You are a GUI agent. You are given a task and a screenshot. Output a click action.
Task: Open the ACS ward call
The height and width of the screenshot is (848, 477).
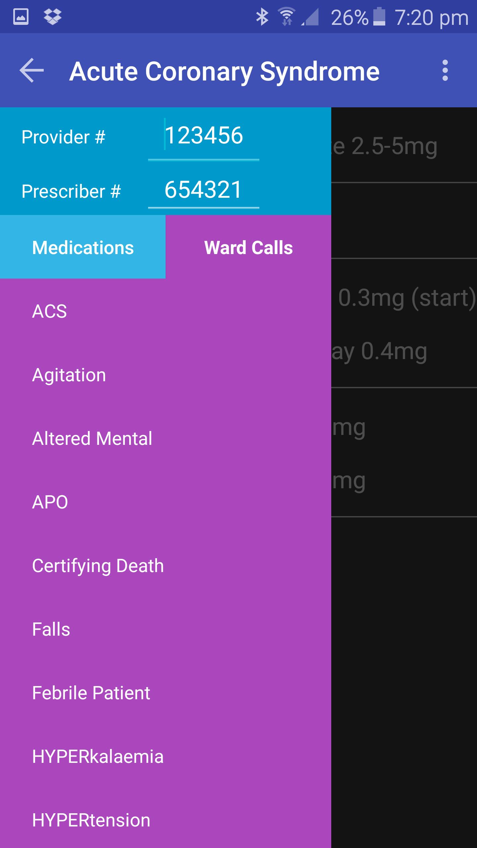click(x=50, y=311)
